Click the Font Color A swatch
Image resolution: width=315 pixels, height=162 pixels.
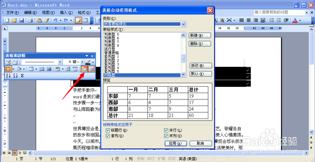[x=295, y=20]
